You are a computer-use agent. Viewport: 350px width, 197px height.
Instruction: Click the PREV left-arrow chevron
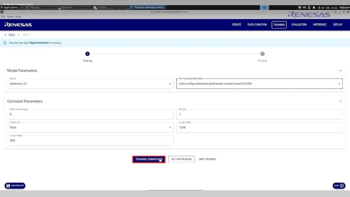pos(6,35)
